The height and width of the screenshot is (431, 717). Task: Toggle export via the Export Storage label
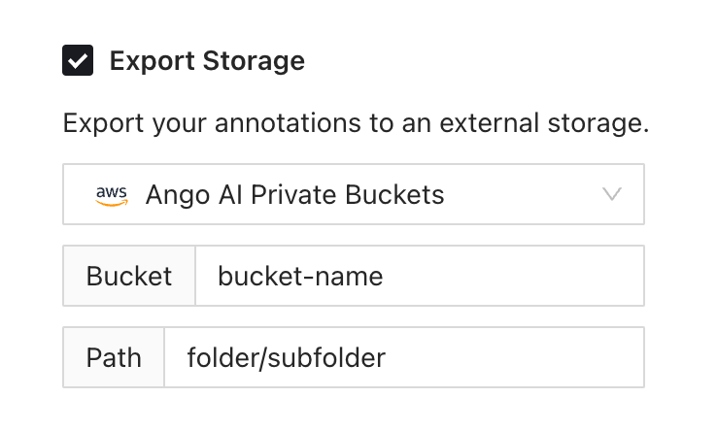[207, 61]
